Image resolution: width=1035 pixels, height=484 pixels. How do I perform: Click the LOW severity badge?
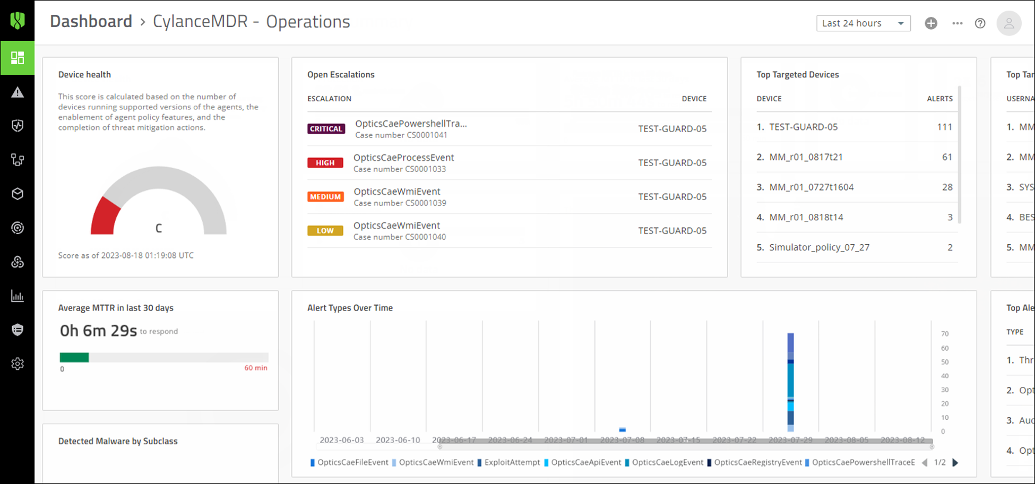point(325,231)
